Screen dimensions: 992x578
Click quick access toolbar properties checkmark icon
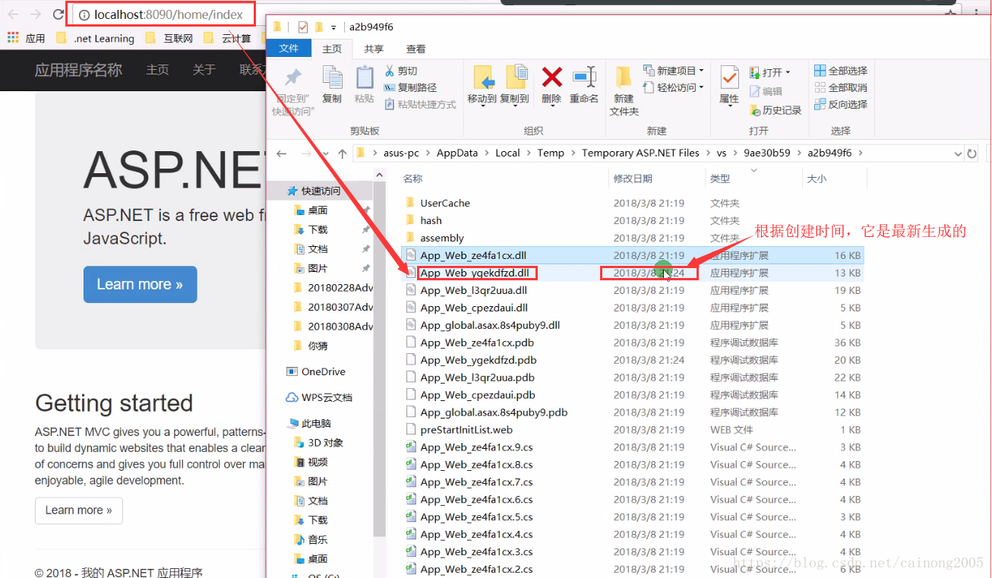302,27
